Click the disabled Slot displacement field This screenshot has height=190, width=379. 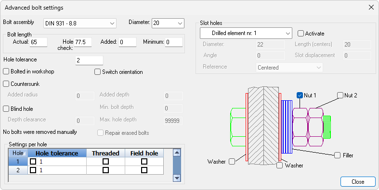coord(357,56)
